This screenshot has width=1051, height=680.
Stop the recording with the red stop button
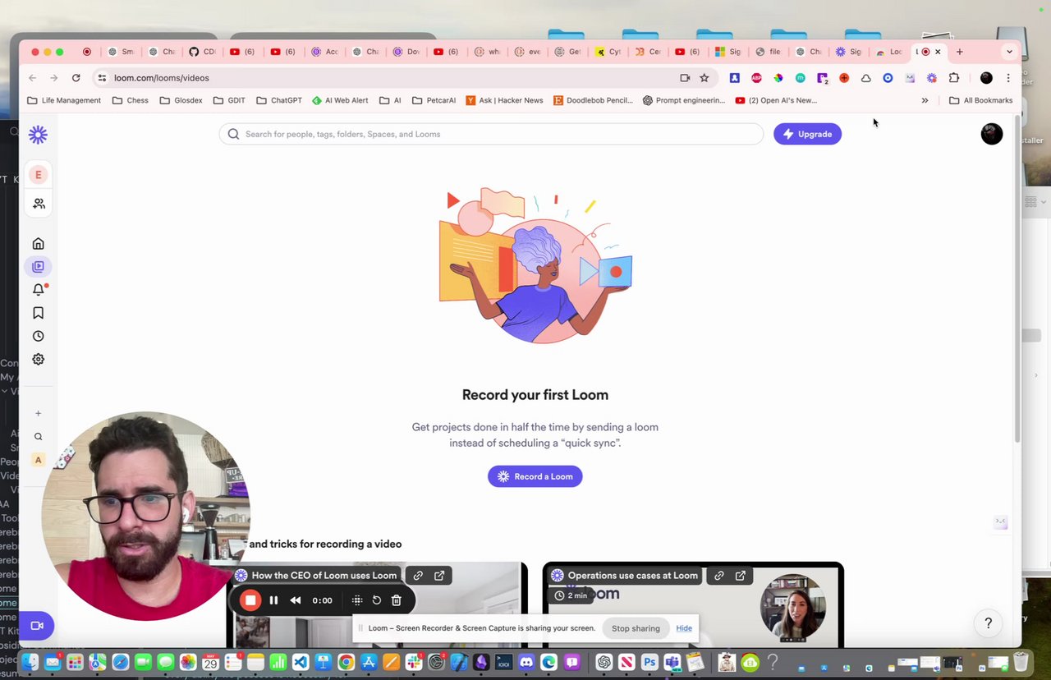click(250, 600)
